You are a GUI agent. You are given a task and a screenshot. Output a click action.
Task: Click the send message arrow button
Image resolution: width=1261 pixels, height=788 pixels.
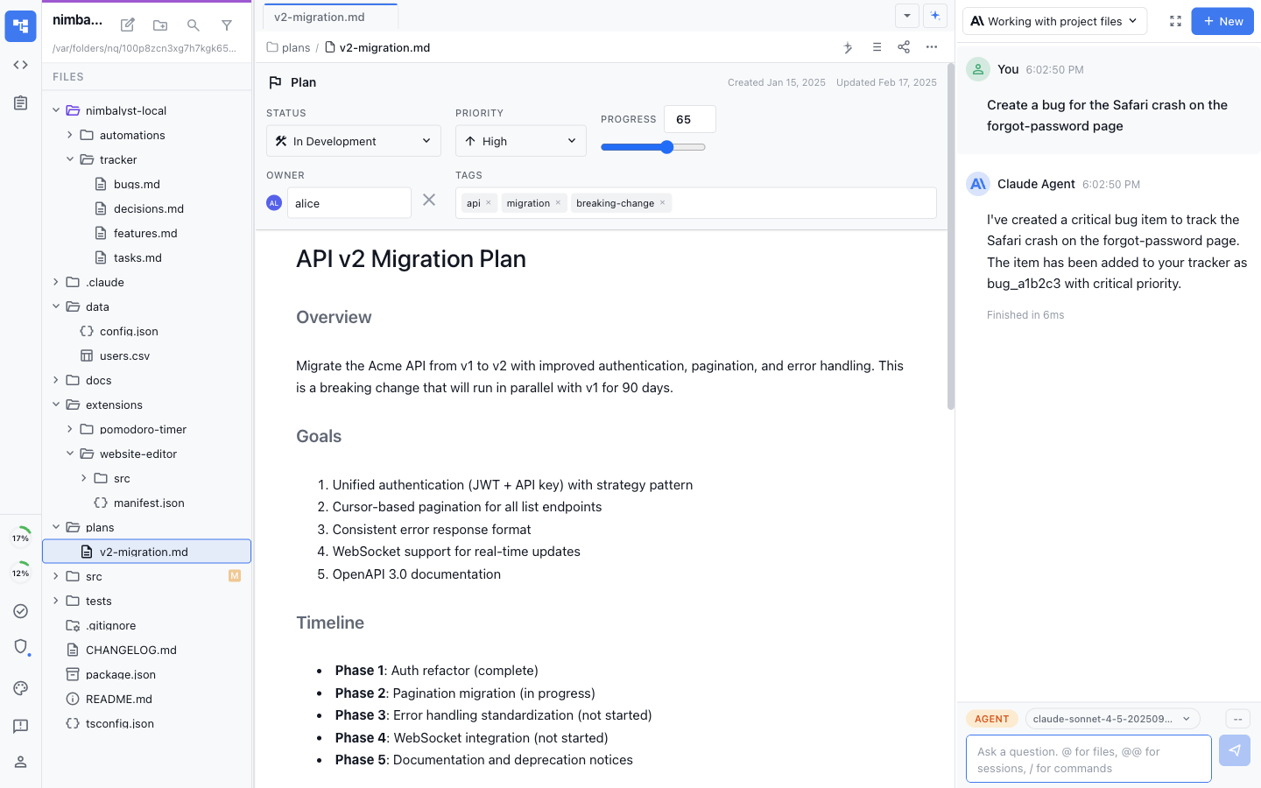click(x=1235, y=750)
